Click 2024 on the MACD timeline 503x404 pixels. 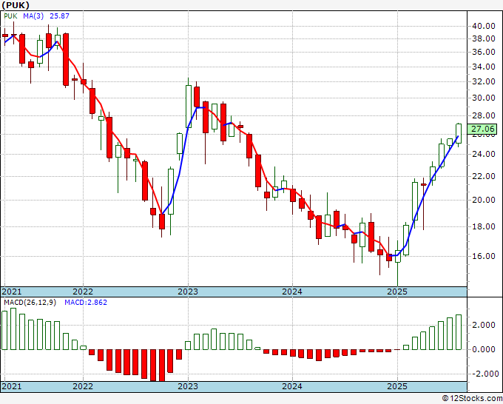click(x=292, y=386)
